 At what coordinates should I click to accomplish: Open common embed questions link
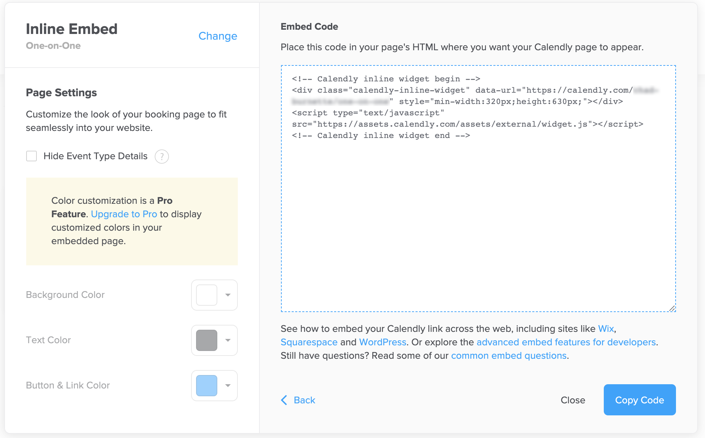point(509,356)
